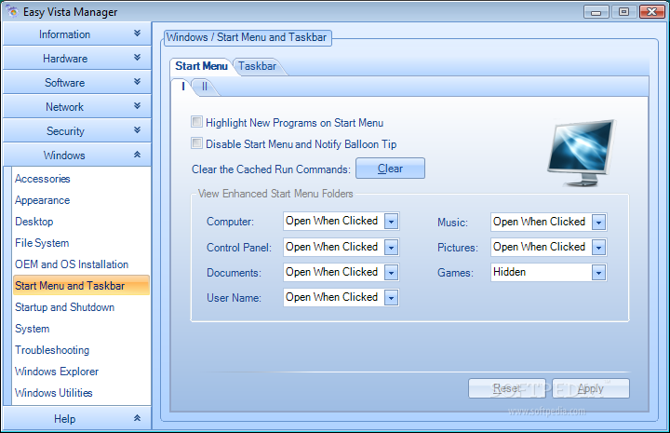This screenshot has width=670, height=433.
Task: Toggle the Help section chevron
Action: point(137,418)
